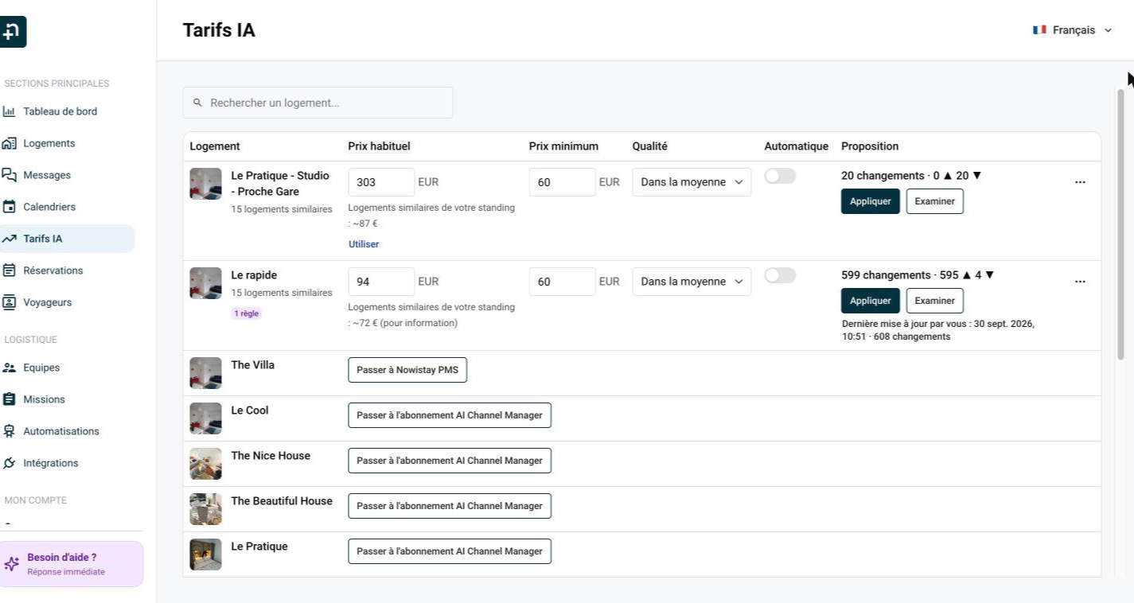Open the Besoin d'aide help card
This screenshot has height=603, width=1134.
click(72, 564)
